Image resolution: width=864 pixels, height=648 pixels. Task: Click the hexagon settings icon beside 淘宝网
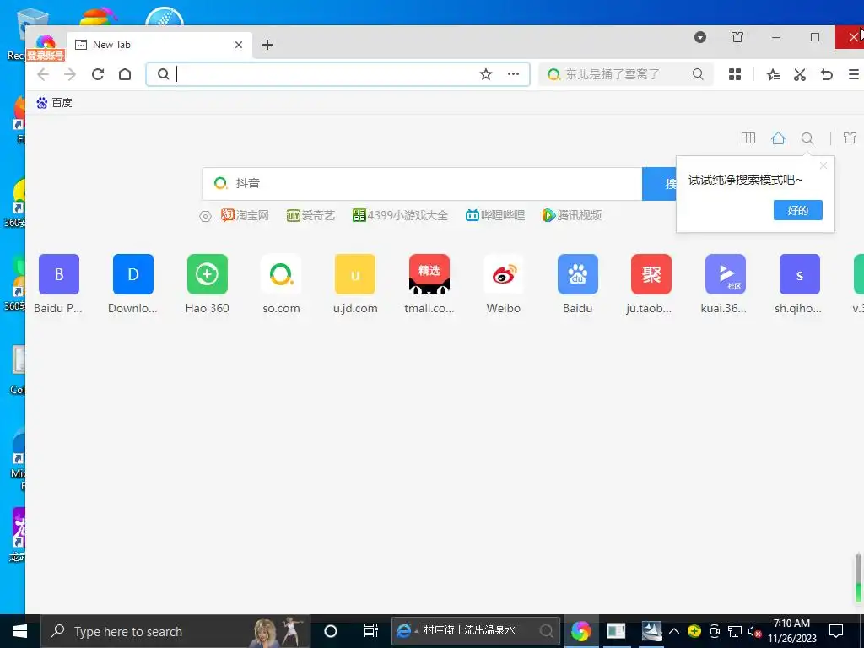[205, 217]
